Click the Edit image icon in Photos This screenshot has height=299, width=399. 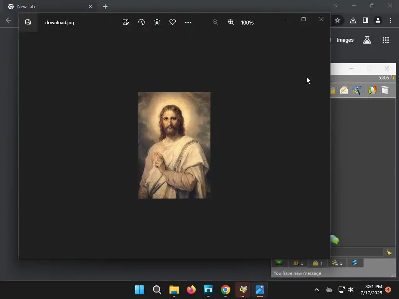tap(125, 22)
